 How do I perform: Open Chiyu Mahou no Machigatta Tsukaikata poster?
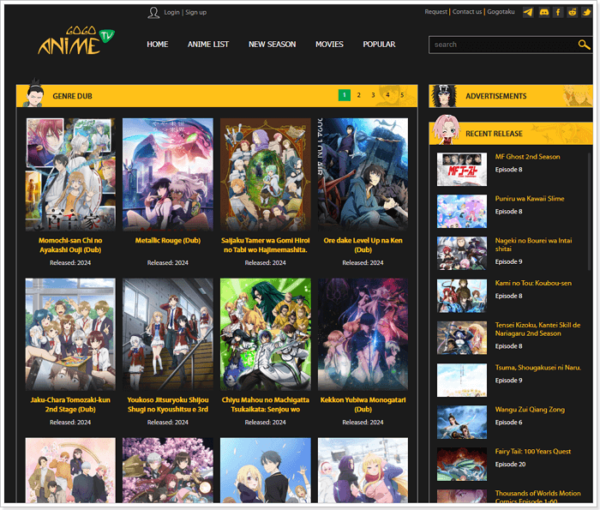[x=265, y=334]
